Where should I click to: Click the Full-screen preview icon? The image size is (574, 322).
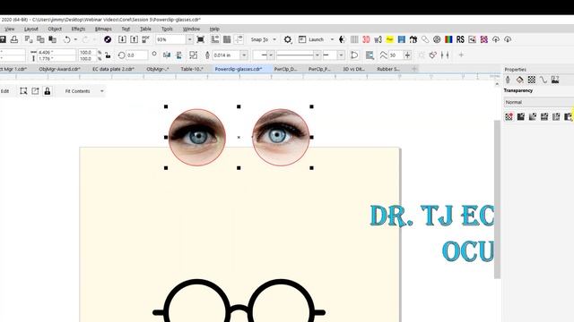point(201,39)
